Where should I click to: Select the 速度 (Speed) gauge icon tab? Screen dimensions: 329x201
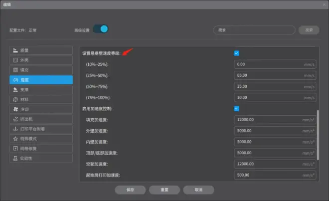(15, 80)
